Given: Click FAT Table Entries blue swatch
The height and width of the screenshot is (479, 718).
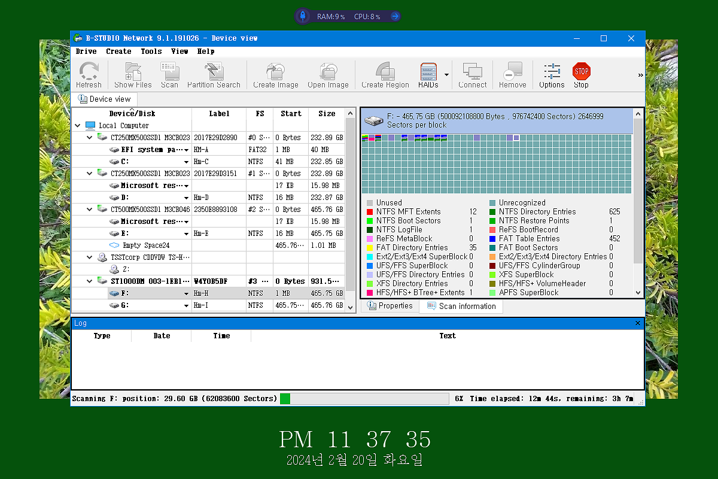Looking at the screenshot, I should coord(492,239).
